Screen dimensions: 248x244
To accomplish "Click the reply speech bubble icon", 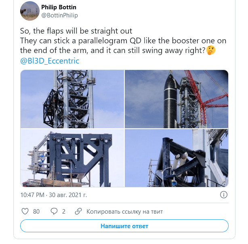I will pyautogui.click(x=54, y=211).
